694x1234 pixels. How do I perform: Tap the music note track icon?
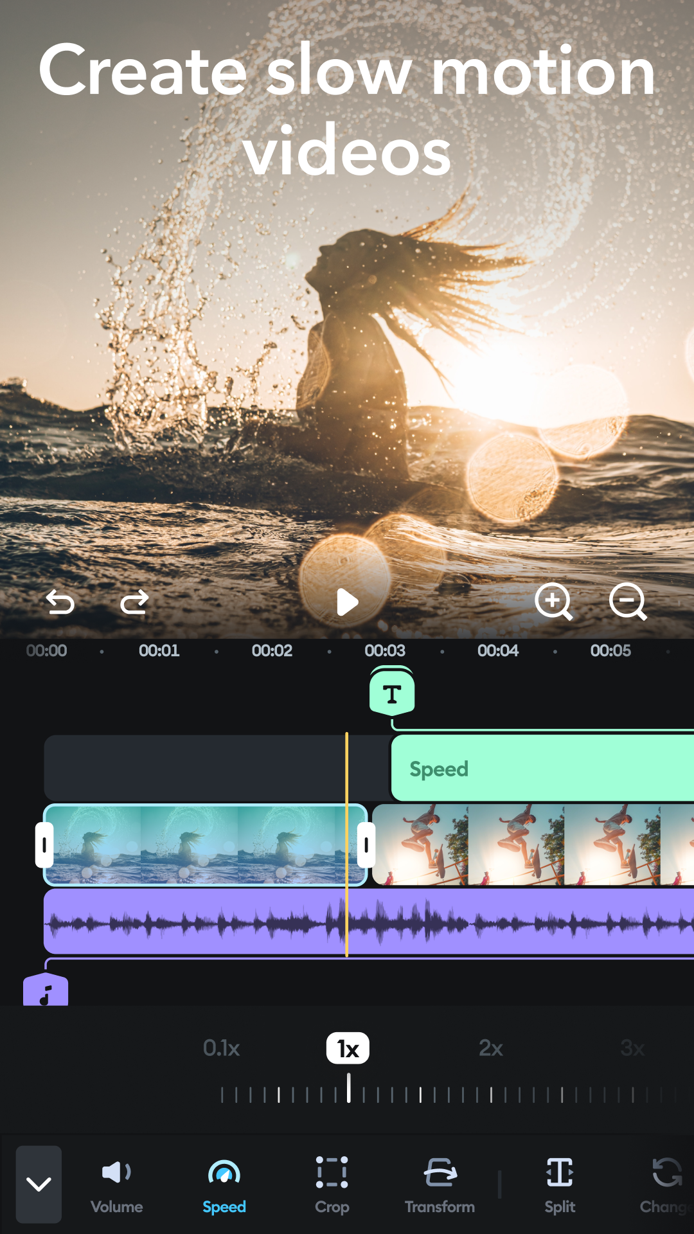point(46,991)
